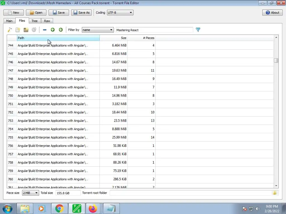Open Windows Explorer from the taskbar
The height and width of the screenshot is (214, 286).
(x=25, y=208)
